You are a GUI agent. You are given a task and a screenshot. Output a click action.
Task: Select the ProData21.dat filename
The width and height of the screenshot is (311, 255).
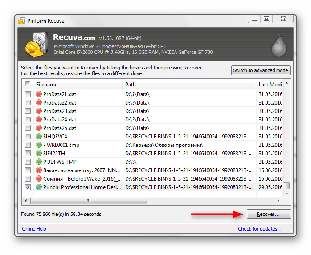[60, 94]
